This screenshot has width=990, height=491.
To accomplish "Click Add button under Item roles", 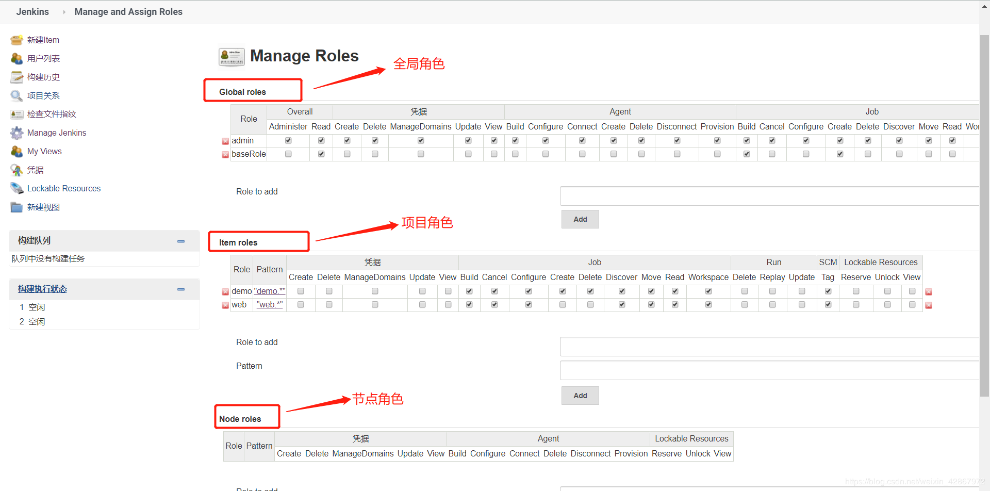I will coord(580,396).
